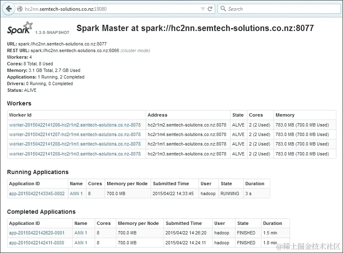Click 'Drivers: 0 Running, 0 Completed' line

coord(40,84)
